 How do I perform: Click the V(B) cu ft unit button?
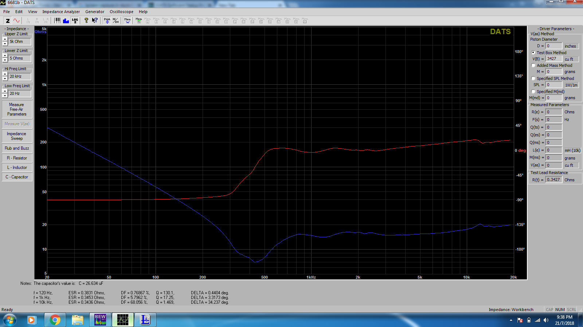571,59
